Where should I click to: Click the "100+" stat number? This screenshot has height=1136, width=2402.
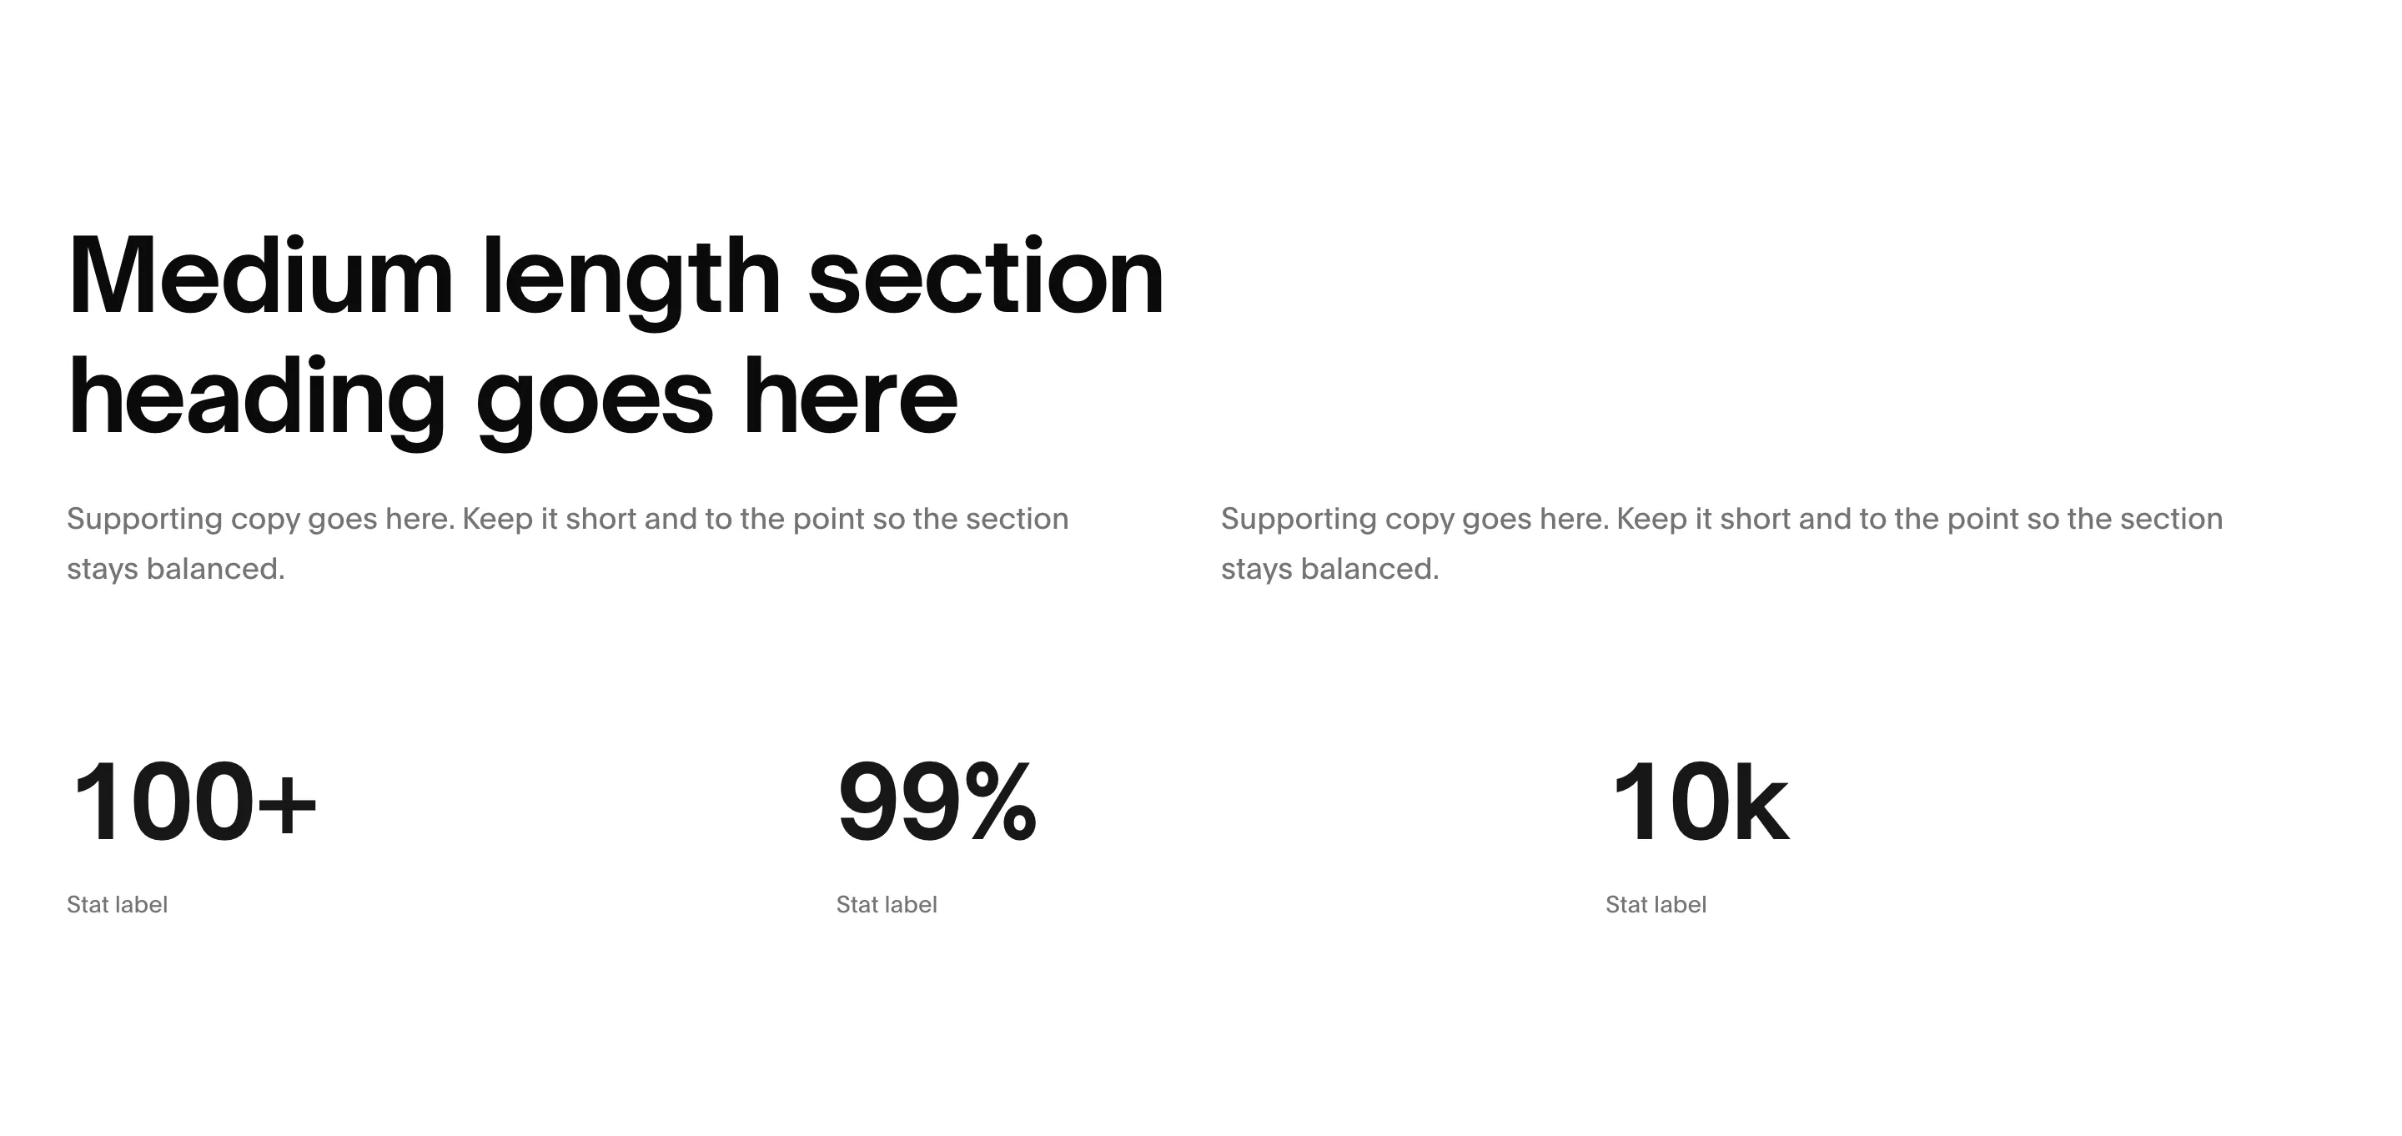(194, 803)
